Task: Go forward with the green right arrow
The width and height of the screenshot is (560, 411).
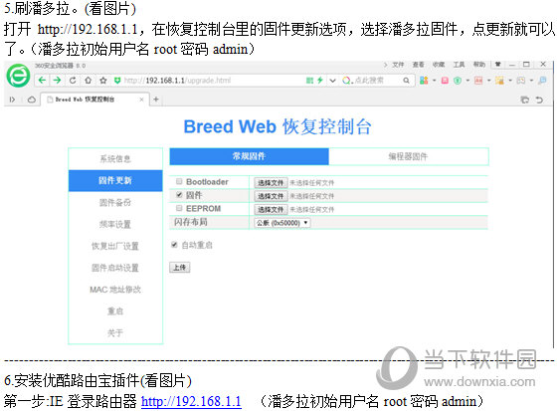Action: (x=57, y=80)
